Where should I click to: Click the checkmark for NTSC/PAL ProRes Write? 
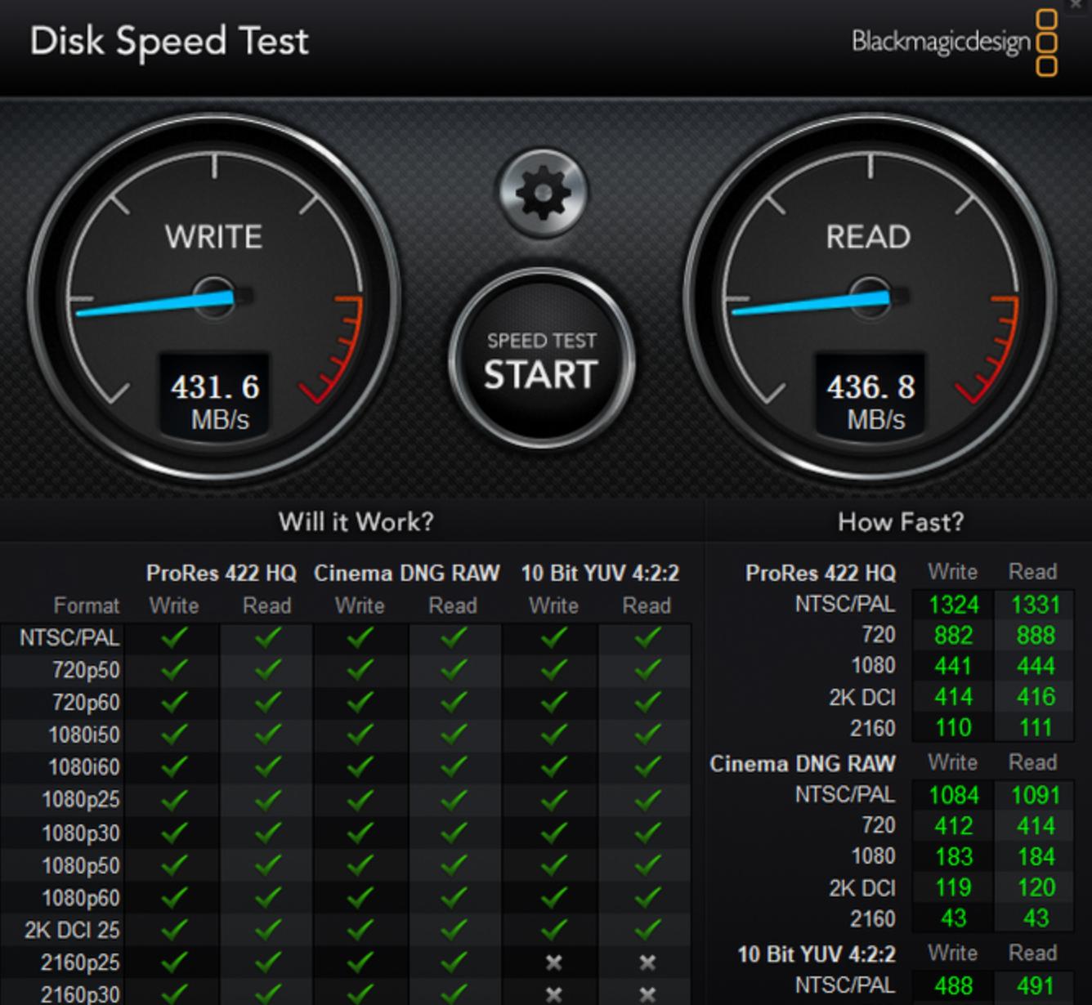tap(173, 637)
